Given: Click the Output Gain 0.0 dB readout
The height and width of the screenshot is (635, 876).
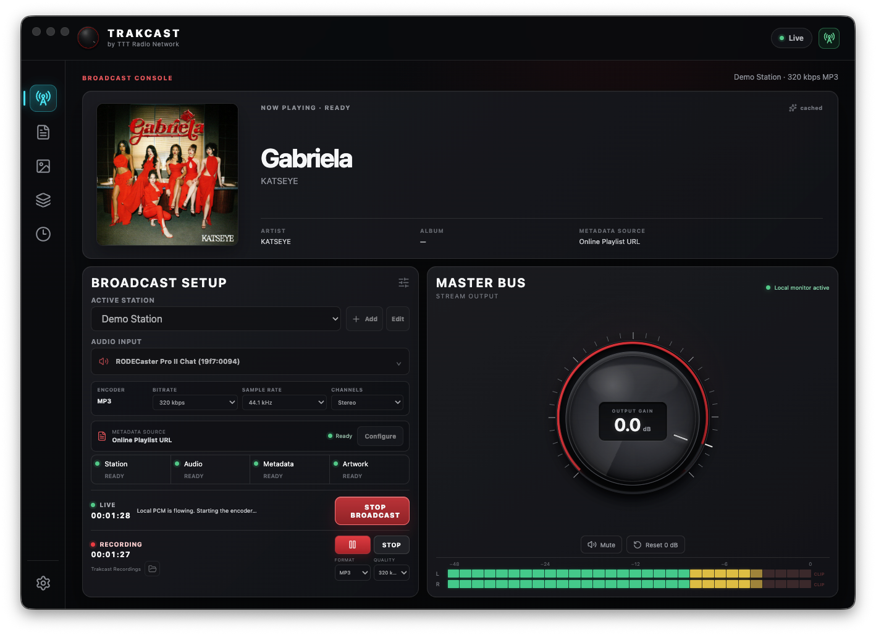Looking at the screenshot, I should pyautogui.click(x=633, y=421).
